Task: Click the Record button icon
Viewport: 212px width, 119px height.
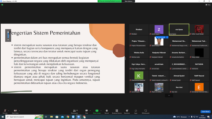Action: [107, 111]
